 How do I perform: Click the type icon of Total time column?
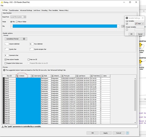click(92, 76)
